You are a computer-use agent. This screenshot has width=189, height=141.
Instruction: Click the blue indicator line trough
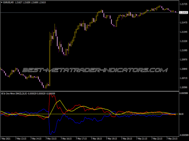coord(50,131)
